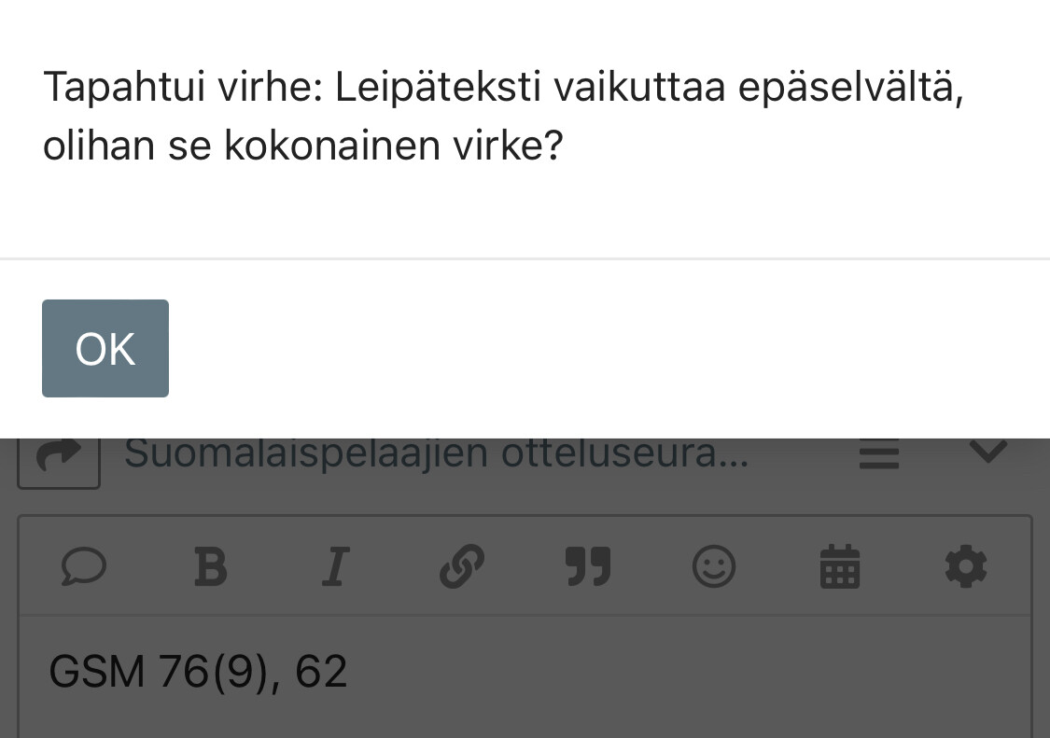Place the cursor in the GSM 76(9), 62 text

(x=198, y=671)
